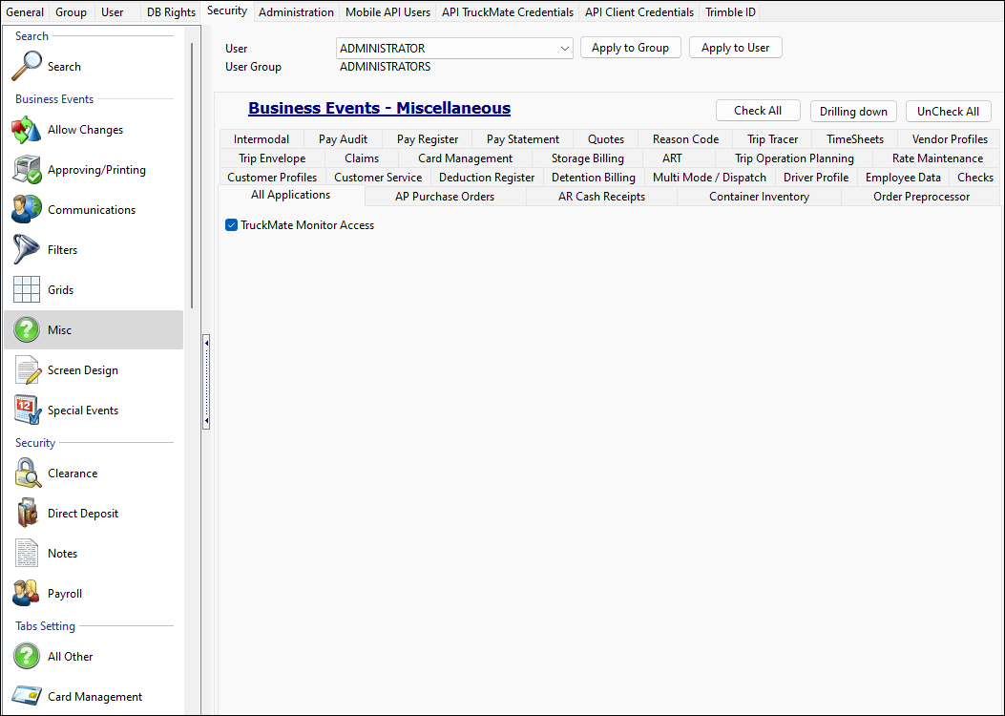Select the AP Purchase Orders tab
This screenshot has width=1005, height=716.
pos(445,196)
